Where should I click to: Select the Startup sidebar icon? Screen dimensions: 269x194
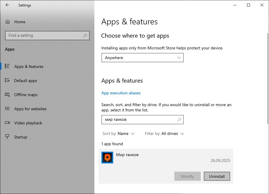7,137
